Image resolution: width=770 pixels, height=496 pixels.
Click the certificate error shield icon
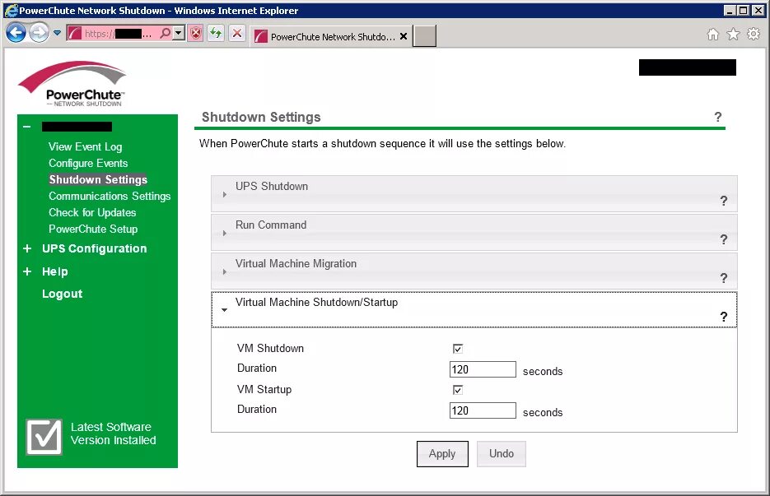195,34
